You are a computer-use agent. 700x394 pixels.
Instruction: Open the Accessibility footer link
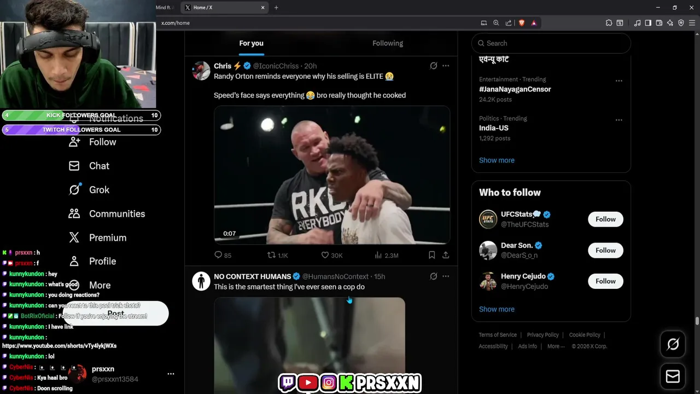click(x=493, y=346)
